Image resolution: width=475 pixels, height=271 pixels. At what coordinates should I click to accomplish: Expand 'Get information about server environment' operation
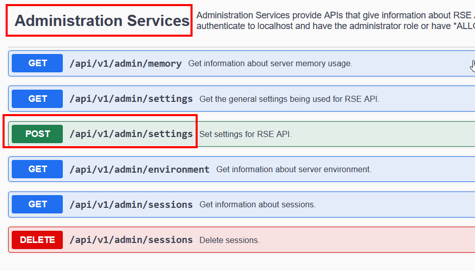coord(294,169)
